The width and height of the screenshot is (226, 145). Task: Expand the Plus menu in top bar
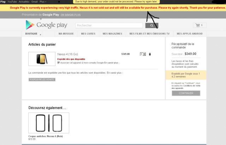pos(42,2)
